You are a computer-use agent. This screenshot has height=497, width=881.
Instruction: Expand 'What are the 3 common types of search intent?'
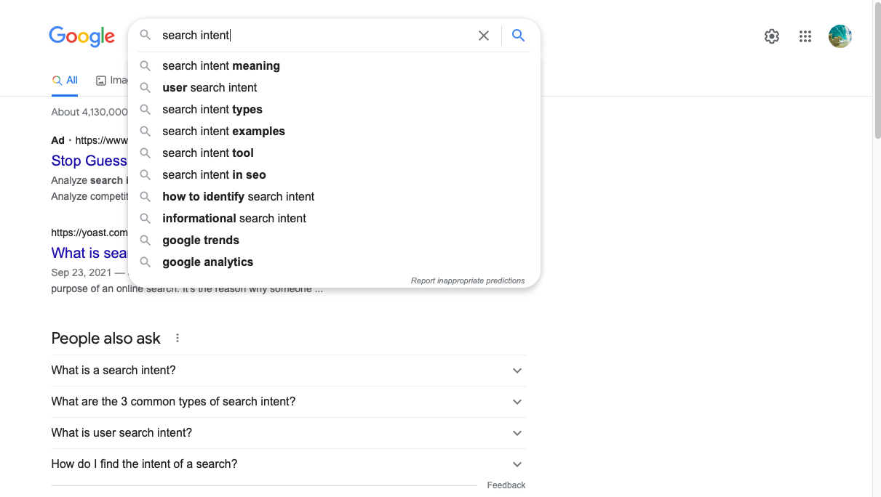click(287, 401)
